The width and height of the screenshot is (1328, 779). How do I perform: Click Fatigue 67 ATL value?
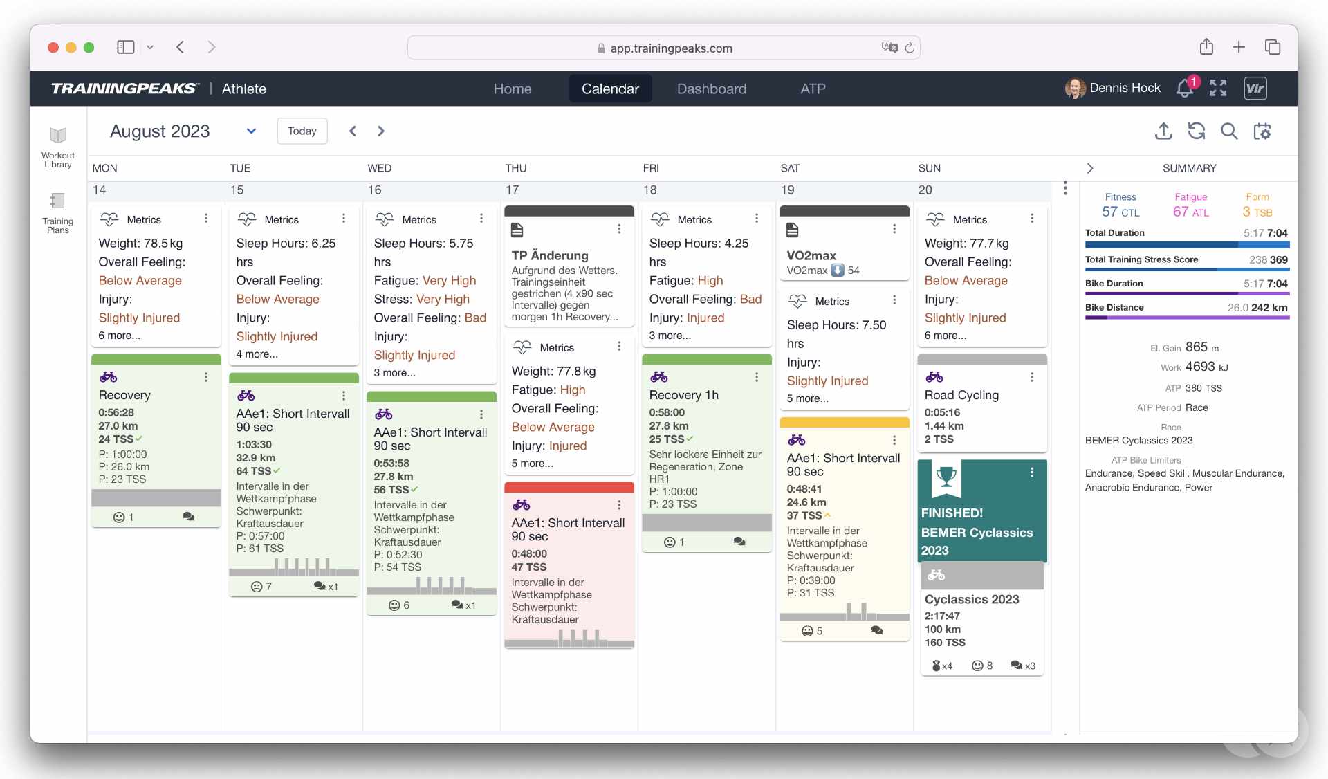coord(1190,212)
